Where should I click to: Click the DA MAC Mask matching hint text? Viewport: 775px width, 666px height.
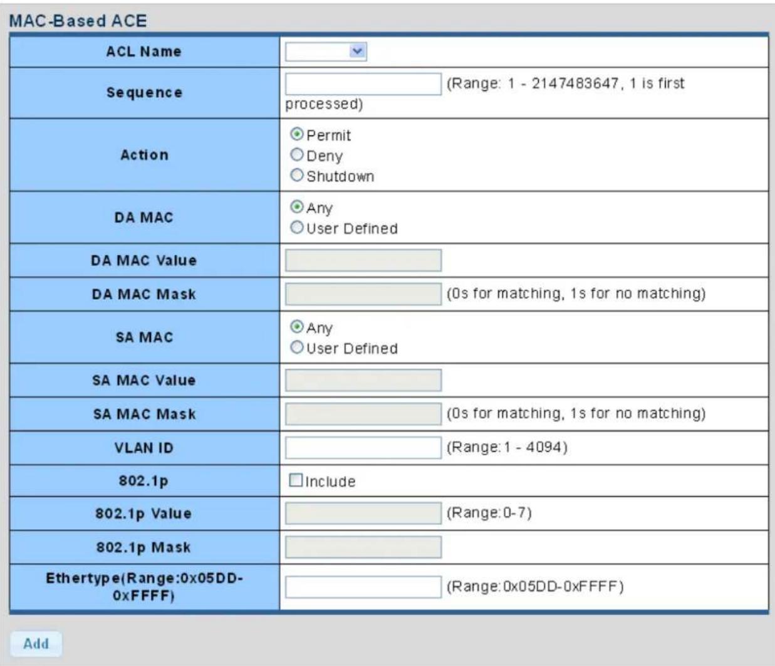point(576,293)
